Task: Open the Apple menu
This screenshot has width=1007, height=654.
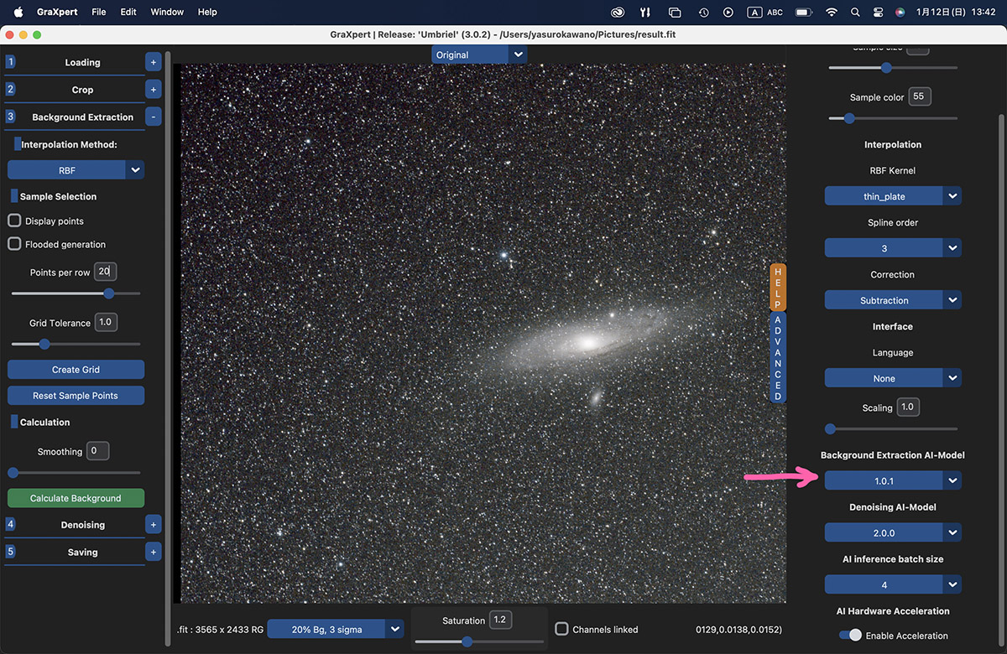Action: pyautogui.click(x=18, y=12)
